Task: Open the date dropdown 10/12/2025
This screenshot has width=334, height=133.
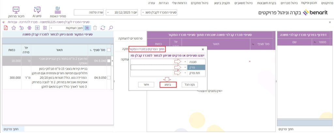Action: [108, 12]
